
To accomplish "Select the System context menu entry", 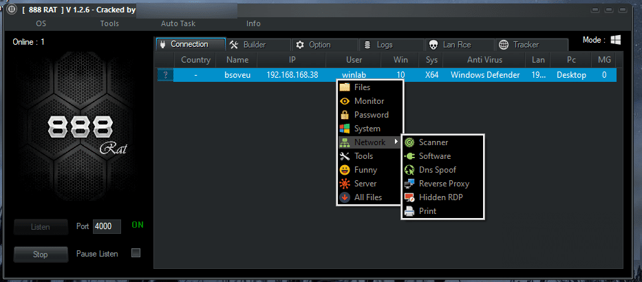I will [367, 129].
